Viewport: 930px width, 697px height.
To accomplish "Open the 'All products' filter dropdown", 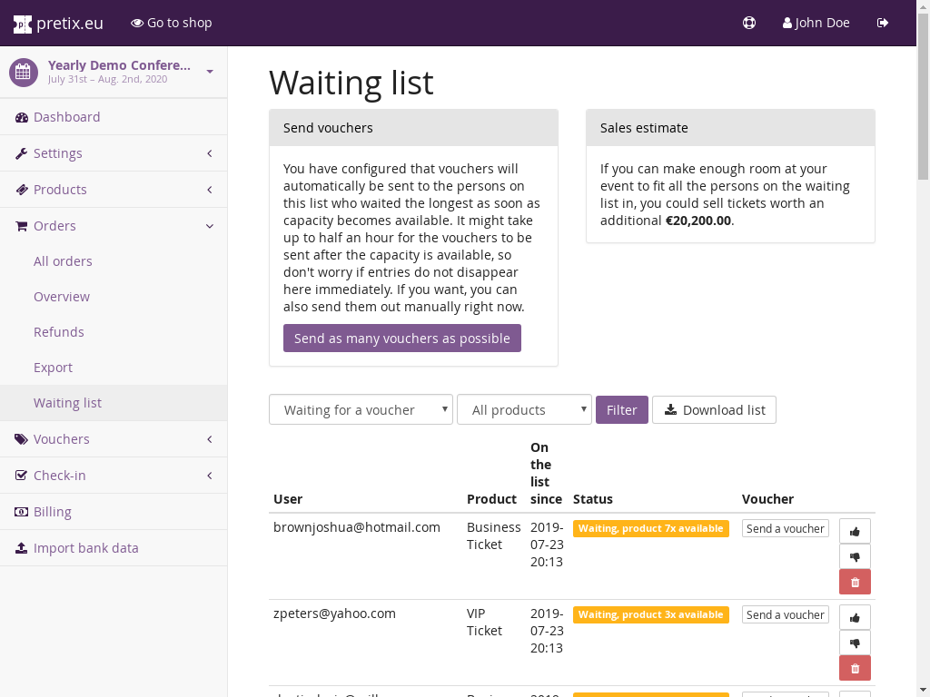I will click(524, 410).
